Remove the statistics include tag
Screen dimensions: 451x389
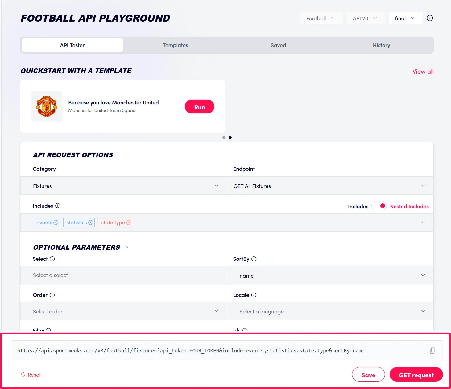(x=91, y=222)
